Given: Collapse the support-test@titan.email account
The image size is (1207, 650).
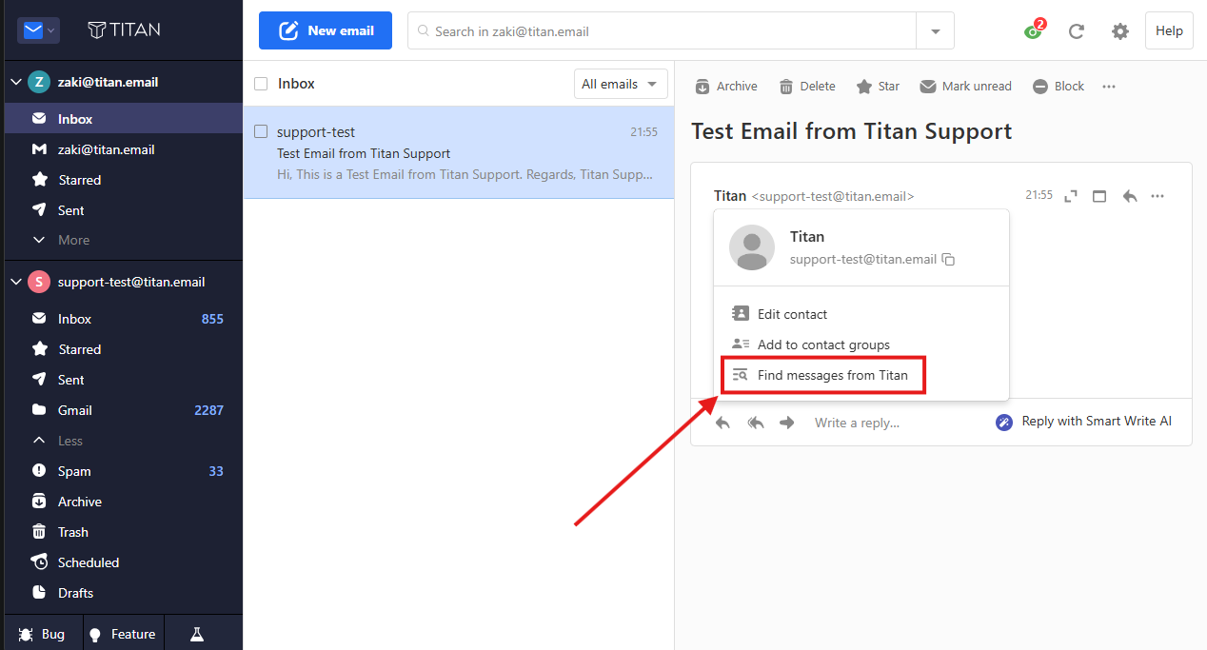Looking at the screenshot, I should click(15, 282).
